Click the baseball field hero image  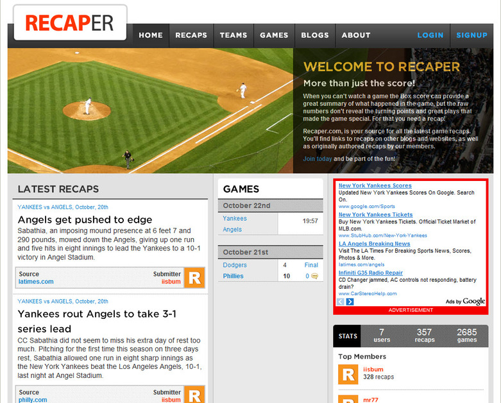pos(150,110)
